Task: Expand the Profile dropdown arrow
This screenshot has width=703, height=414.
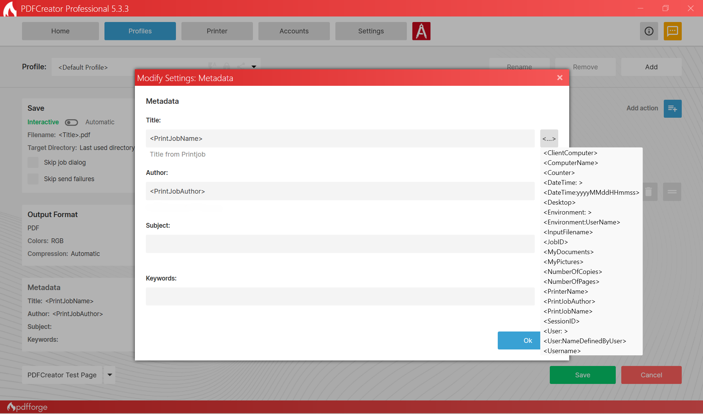Action: pyautogui.click(x=254, y=67)
